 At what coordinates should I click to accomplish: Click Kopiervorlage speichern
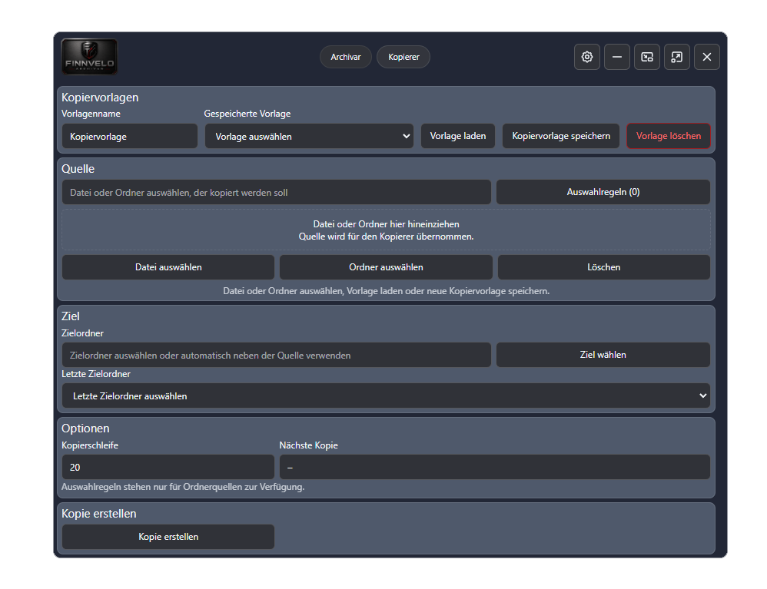[x=561, y=136]
